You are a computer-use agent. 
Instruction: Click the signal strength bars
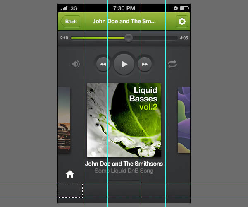63,8
